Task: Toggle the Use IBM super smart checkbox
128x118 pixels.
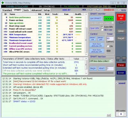Action: pyautogui.click(x=113, y=23)
